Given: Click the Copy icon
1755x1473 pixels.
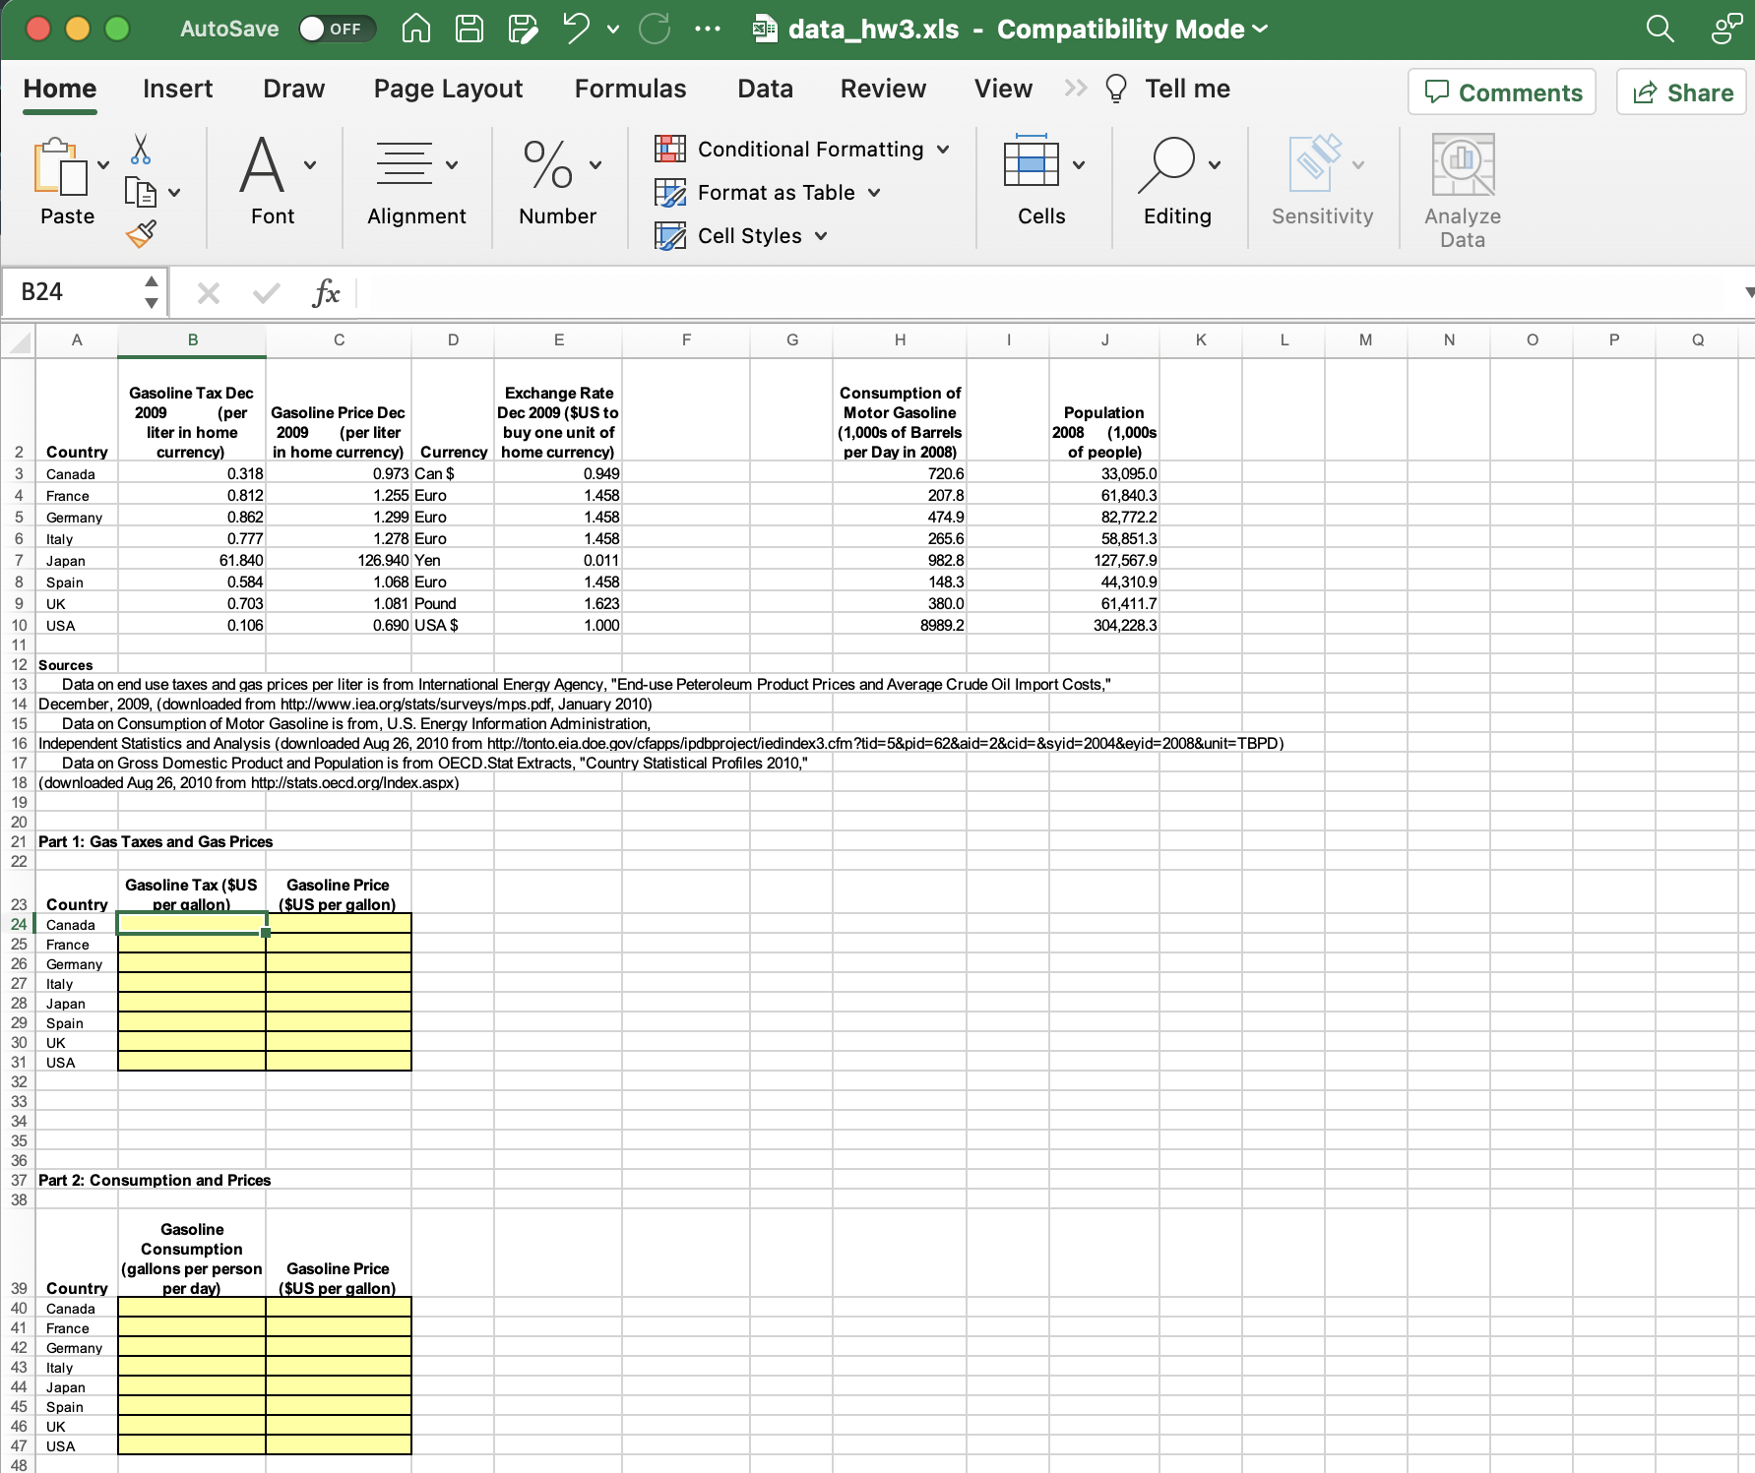Looking at the screenshot, I should 141,192.
